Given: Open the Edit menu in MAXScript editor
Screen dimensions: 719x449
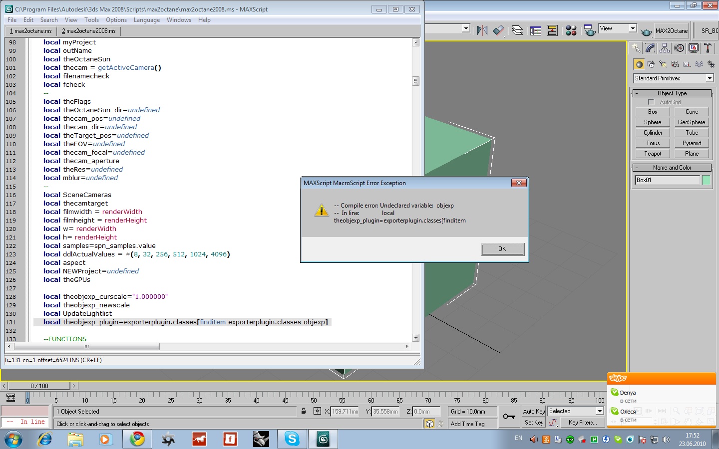Looking at the screenshot, I should pyautogui.click(x=28, y=20).
